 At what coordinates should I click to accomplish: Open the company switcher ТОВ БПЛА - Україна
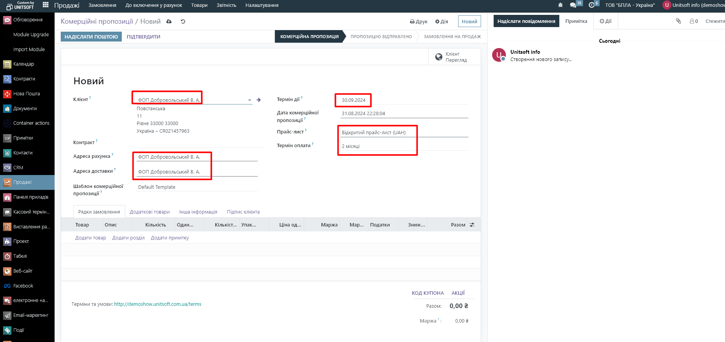pyautogui.click(x=630, y=5)
